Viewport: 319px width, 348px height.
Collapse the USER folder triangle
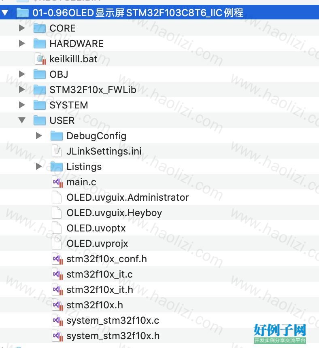pos(22,120)
